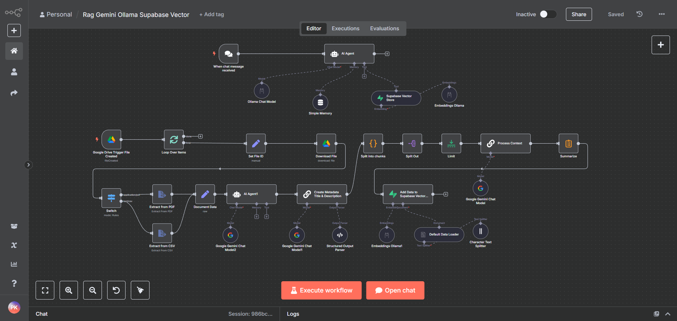The height and width of the screenshot is (321, 677).
Task: Select the Google Drive Trigger File Created node
Action: (111, 140)
